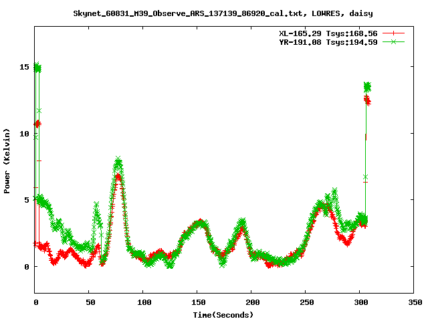Click the y-axis tick label 0

[27, 267]
